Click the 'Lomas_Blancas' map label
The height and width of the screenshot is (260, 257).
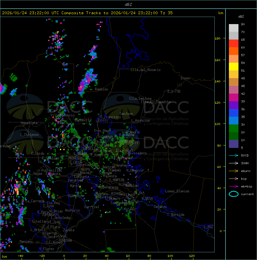coord(177,191)
